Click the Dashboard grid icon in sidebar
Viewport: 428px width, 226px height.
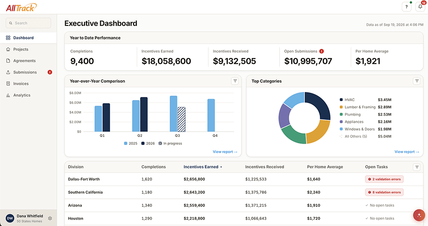8,38
